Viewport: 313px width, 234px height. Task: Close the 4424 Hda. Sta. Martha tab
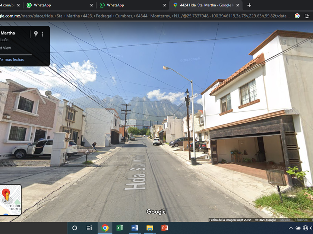[x=238, y=5]
